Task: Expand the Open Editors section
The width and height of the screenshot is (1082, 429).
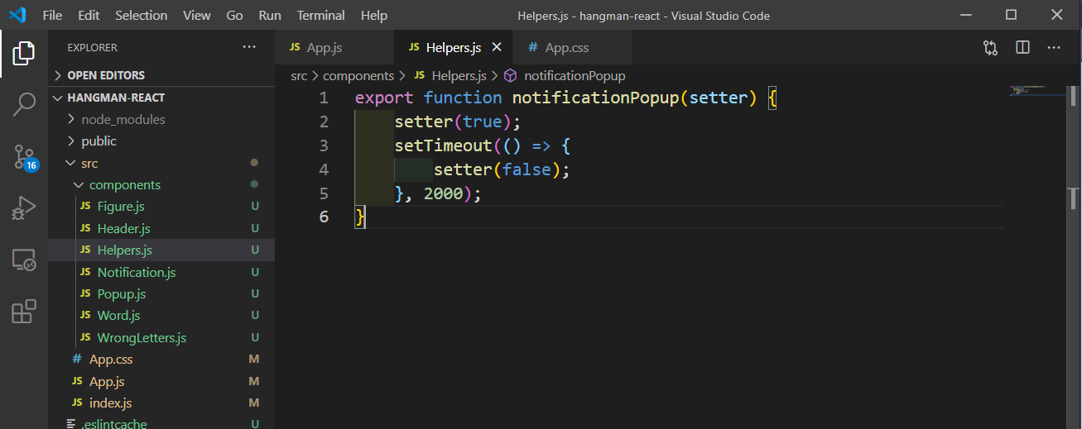Action: point(161,75)
